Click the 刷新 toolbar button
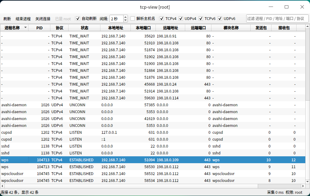Image resolution: width=310 pixels, height=196 pixels. pyautogui.click(x=7, y=19)
